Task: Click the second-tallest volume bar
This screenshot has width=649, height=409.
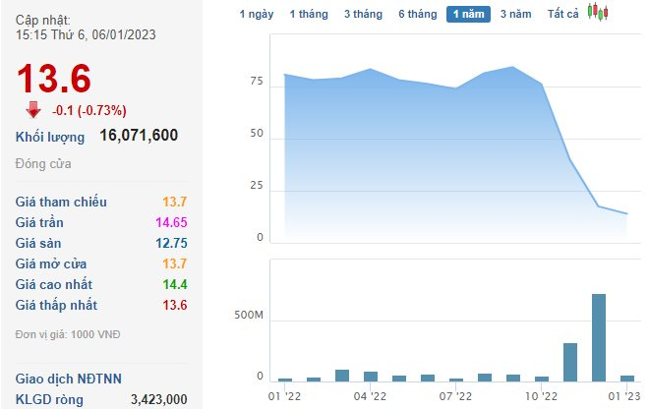Action: click(569, 361)
